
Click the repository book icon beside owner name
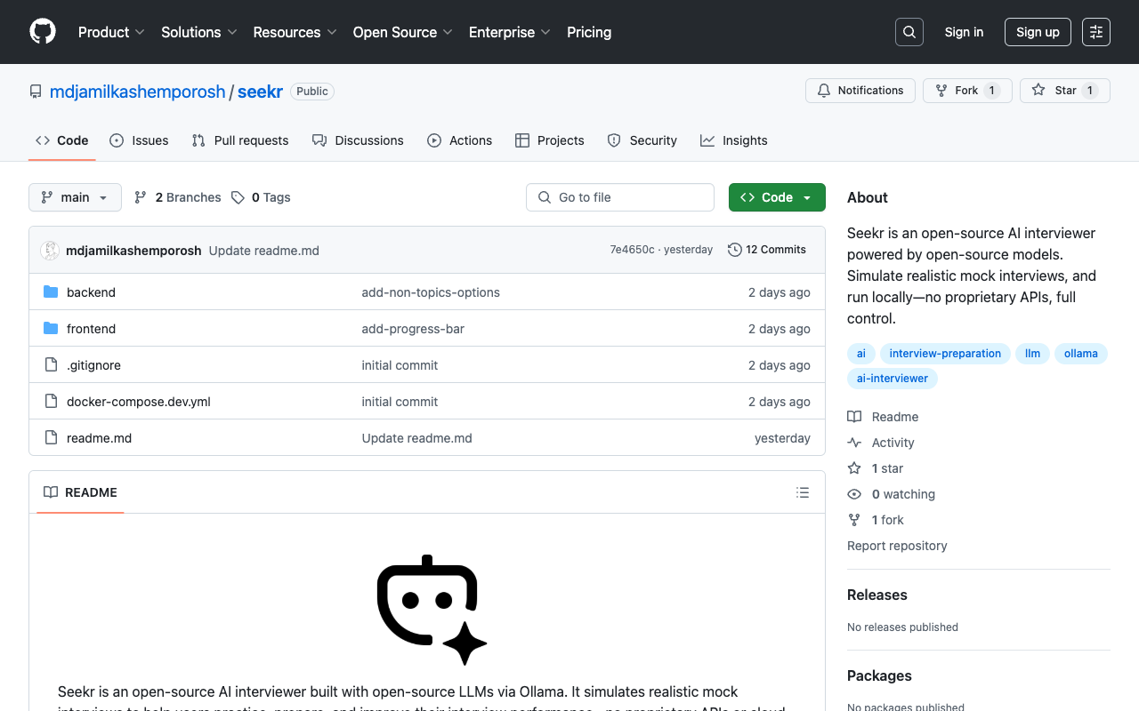tap(36, 92)
